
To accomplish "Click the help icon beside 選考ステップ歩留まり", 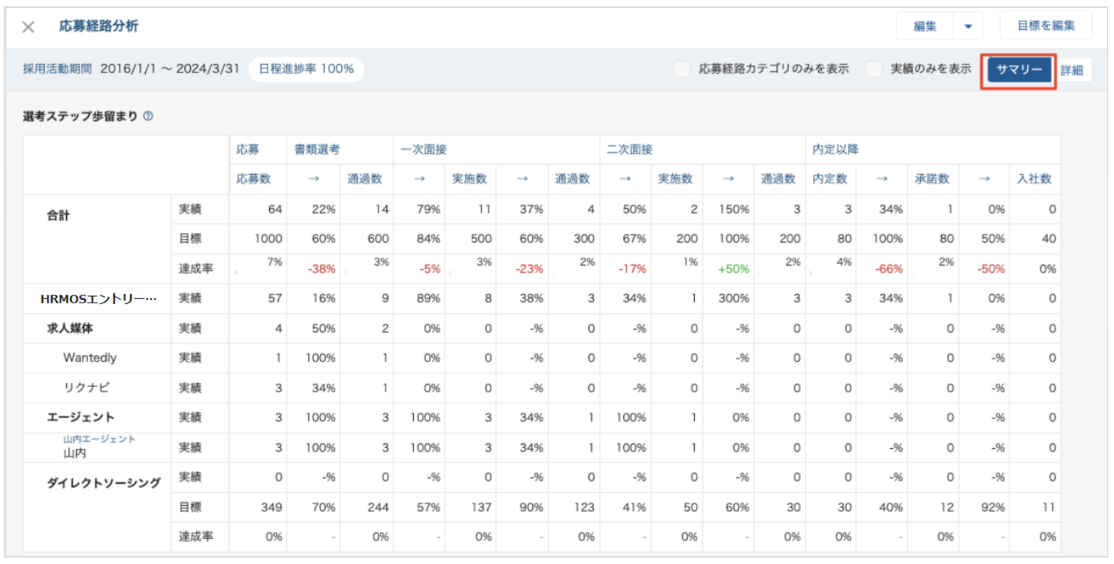I will (x=148, y=116).
